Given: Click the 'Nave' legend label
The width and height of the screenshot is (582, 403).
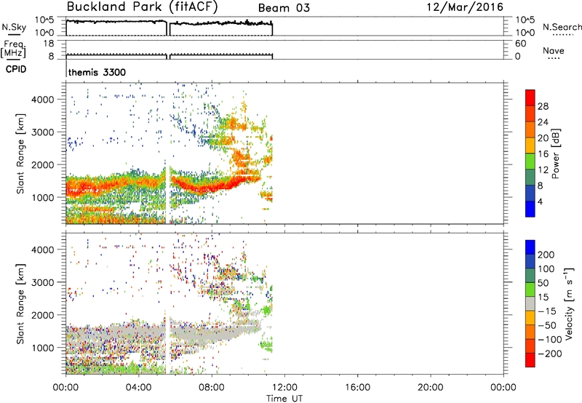Looking at the screenshot, I should pos(554,50).
